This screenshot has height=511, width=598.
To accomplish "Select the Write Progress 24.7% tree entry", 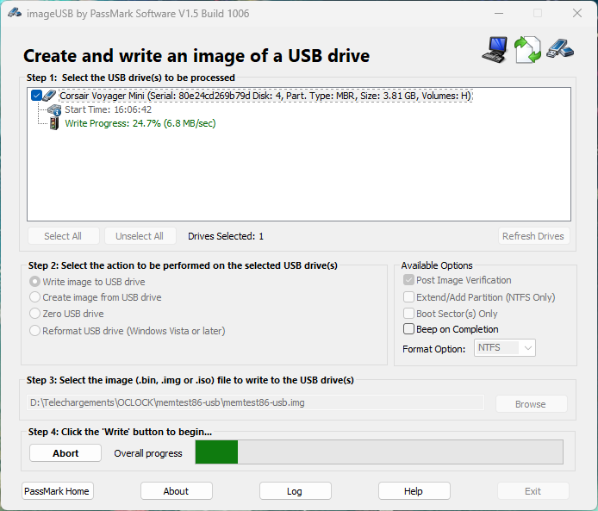I will tap(140, 123).
